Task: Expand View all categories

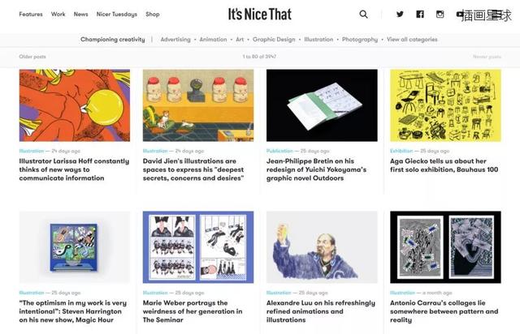Action: click(x=412, y=40)
